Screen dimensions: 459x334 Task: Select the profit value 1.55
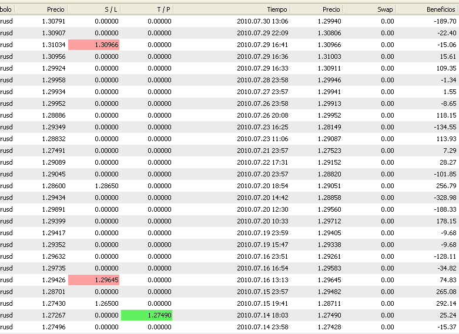pyautogui.click(x=450, y=92)
